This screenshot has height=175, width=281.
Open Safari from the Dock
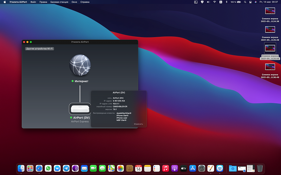39,168
